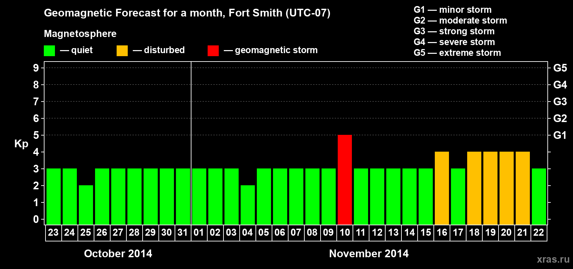Click the G4 label on right axis
573x269 pixels.
560,85
